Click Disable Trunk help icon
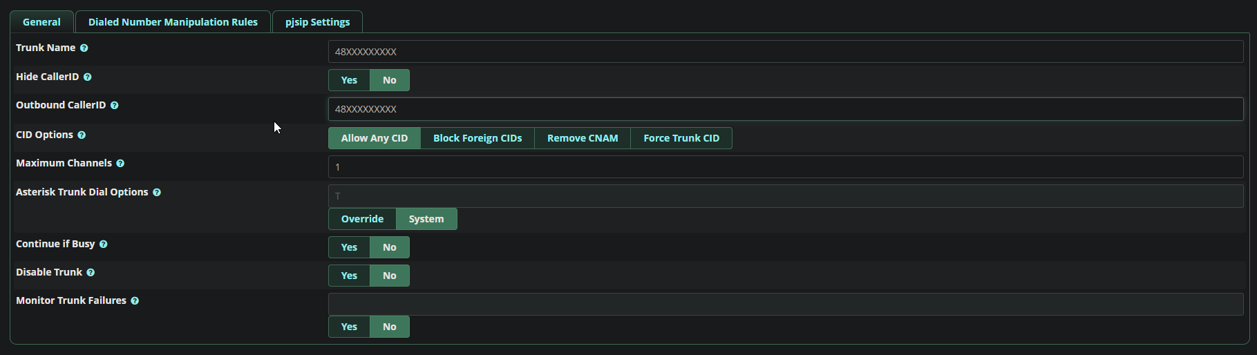This screenshot has height=355, width=1257. tap(91, 273)
